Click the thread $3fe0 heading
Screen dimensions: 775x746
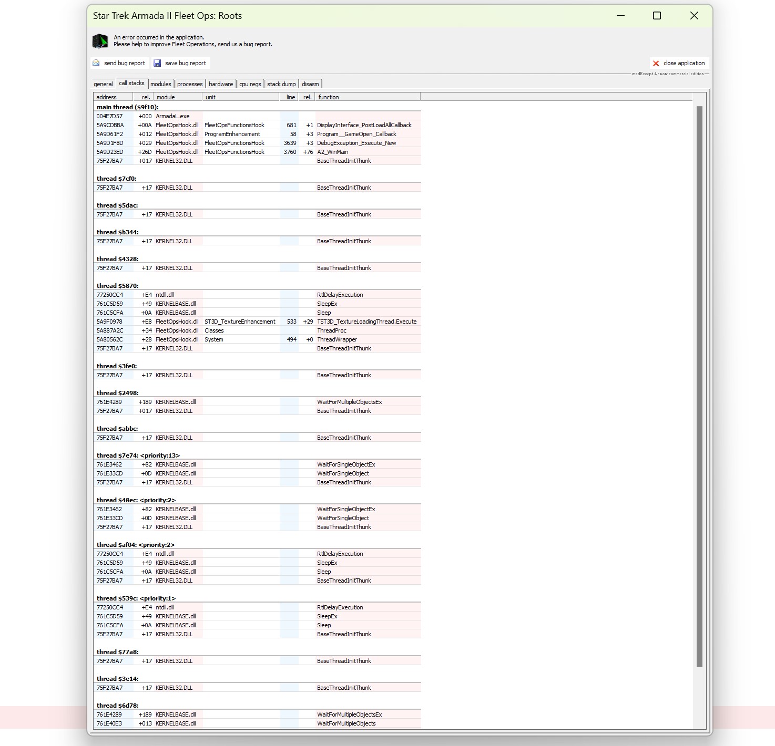[116, 366]
